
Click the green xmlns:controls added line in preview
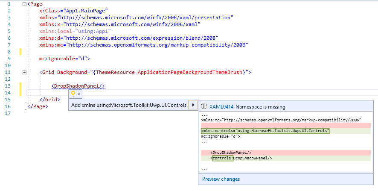pyautogui.click(x=265, y=131)
